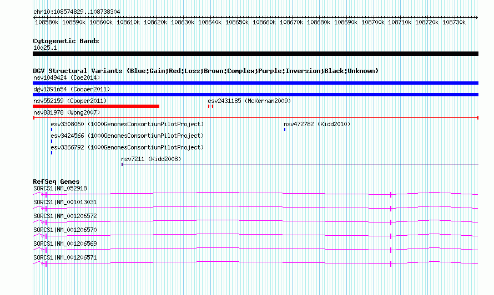The width and height of the screenshot is (494, 295).
Task: Click the blue marker under esv3424566
Action: coord(52,141)
